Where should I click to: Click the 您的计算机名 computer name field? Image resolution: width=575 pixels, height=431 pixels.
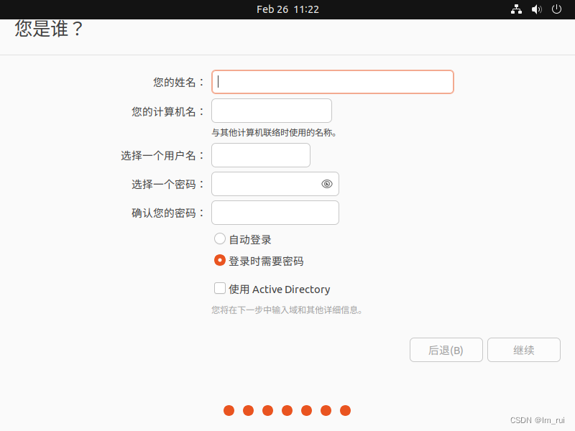tap(272, 111)
